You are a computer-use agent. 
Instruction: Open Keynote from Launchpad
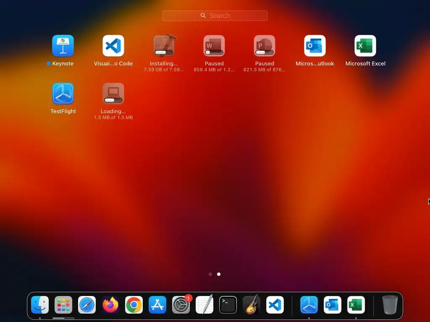click(63, 45)
